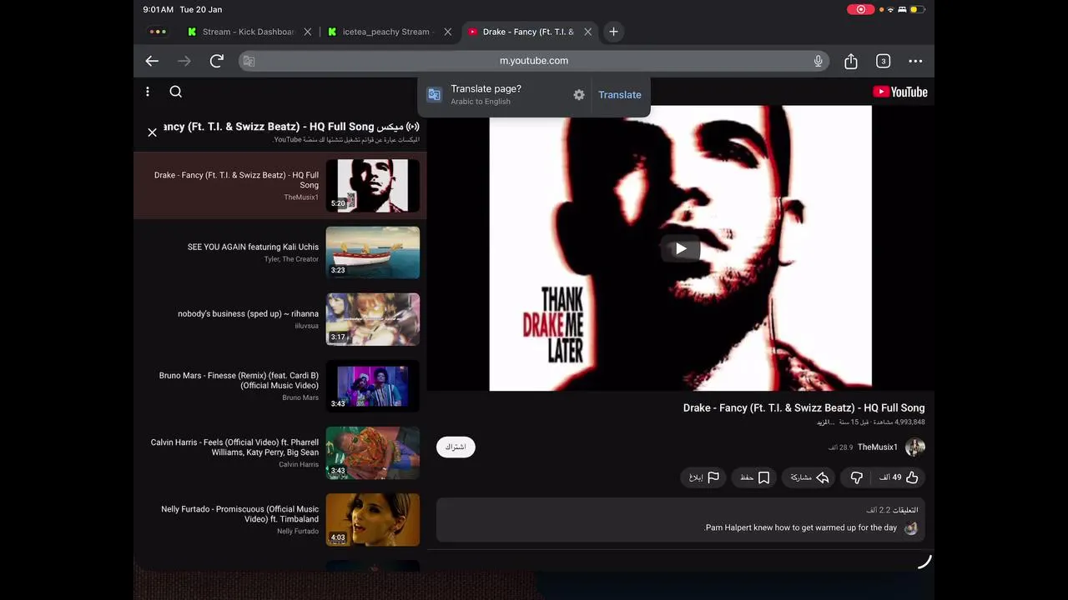The height and width of the screenshot is (600, 1068).
Task: Open Tyler, The Creator channel text
Action: tap(291, 259)
